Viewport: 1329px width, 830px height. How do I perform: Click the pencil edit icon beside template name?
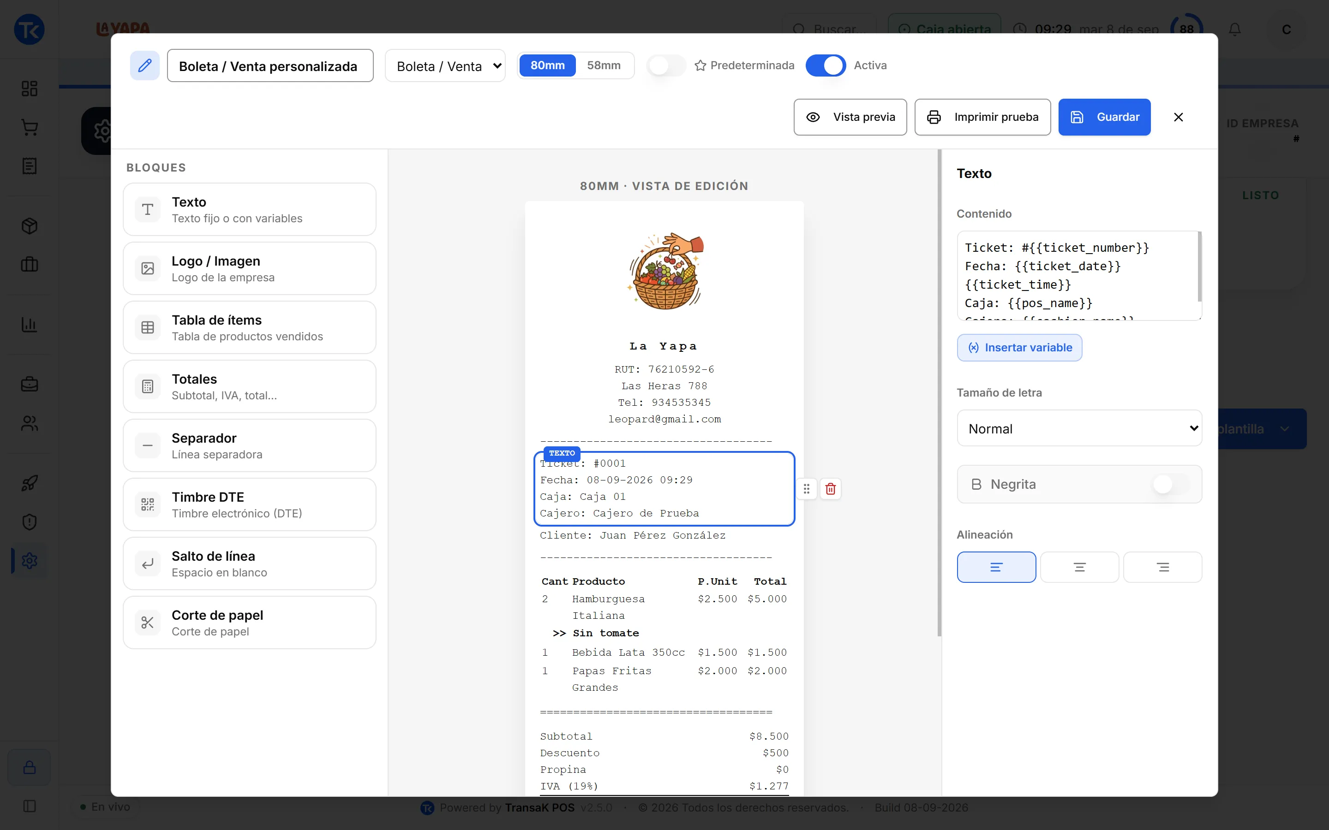(144, 66)
